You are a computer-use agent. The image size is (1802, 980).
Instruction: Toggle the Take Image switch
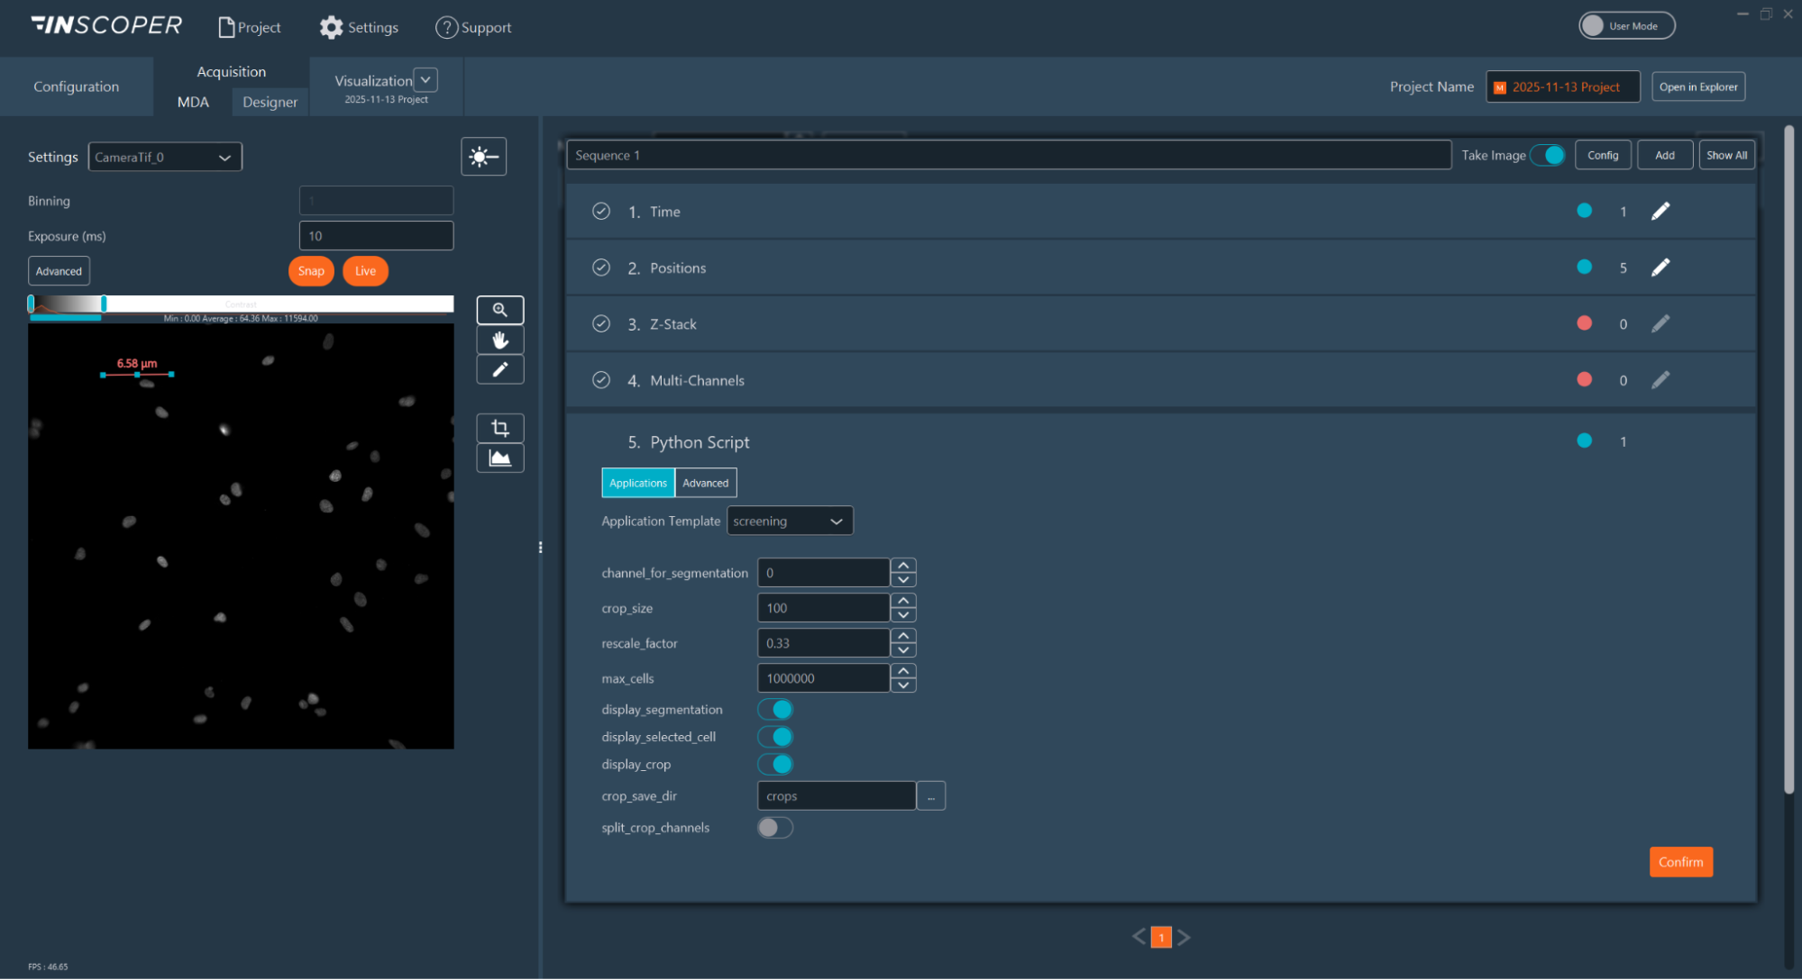point(1548,155)
